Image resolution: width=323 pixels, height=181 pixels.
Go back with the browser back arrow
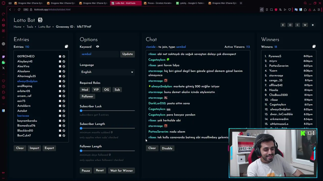(x=10, y=10)
